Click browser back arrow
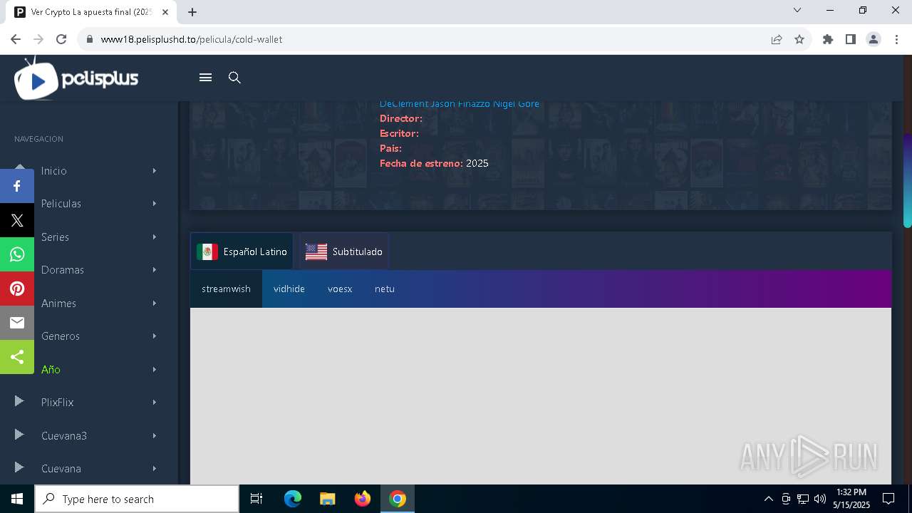Screen dimensions: 912x513 coord(16,39)
